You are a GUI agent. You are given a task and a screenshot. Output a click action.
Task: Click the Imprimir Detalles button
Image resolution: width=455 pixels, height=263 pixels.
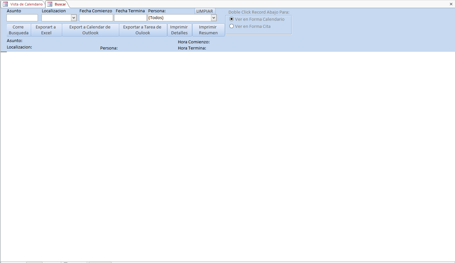179,30
